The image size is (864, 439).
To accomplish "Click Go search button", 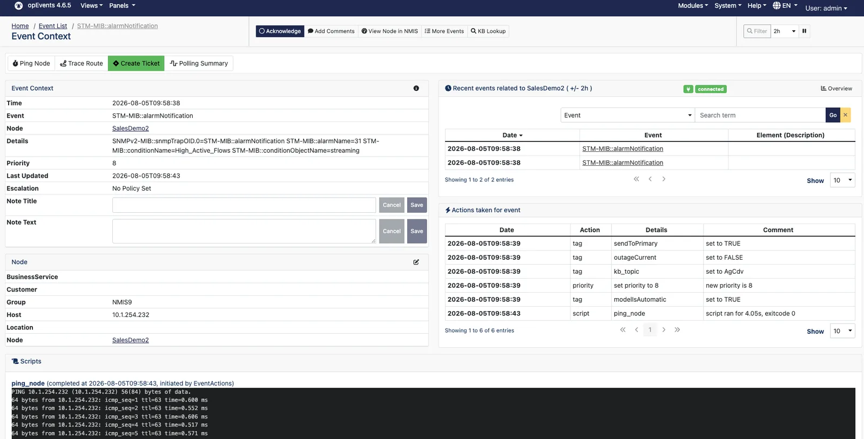I will point(833,115).
